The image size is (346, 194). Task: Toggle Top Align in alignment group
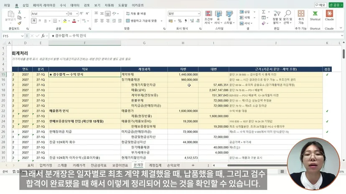tap(96, 14)
